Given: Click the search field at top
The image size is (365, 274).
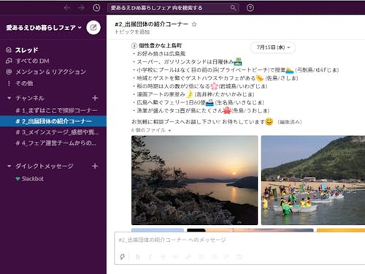Looking at the screenshot, I should (173, 8).
